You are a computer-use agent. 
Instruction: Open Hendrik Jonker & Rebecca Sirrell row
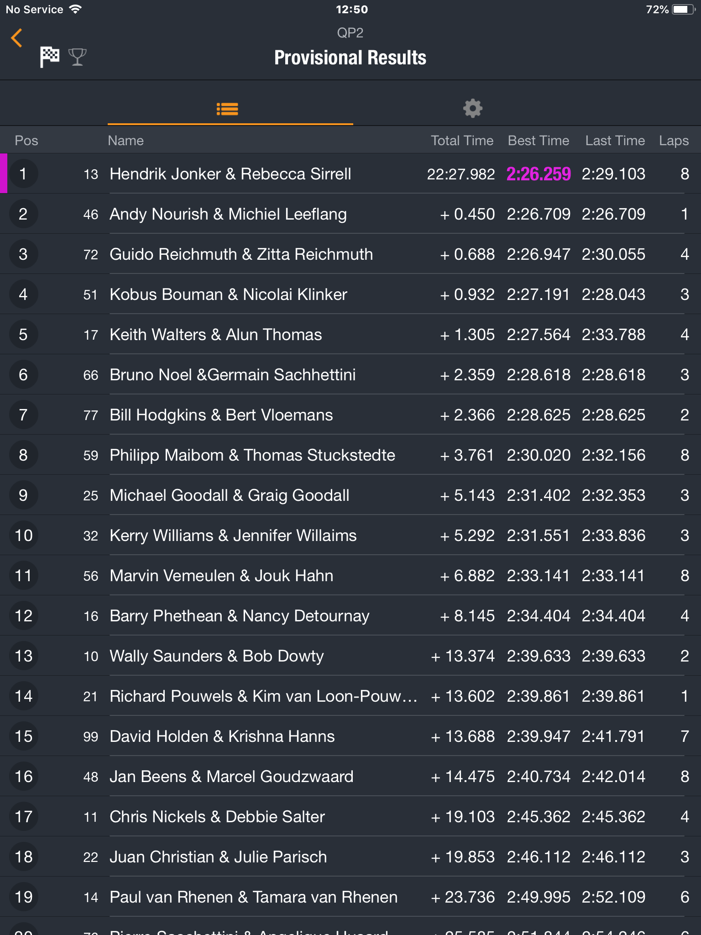pos(350,173)
